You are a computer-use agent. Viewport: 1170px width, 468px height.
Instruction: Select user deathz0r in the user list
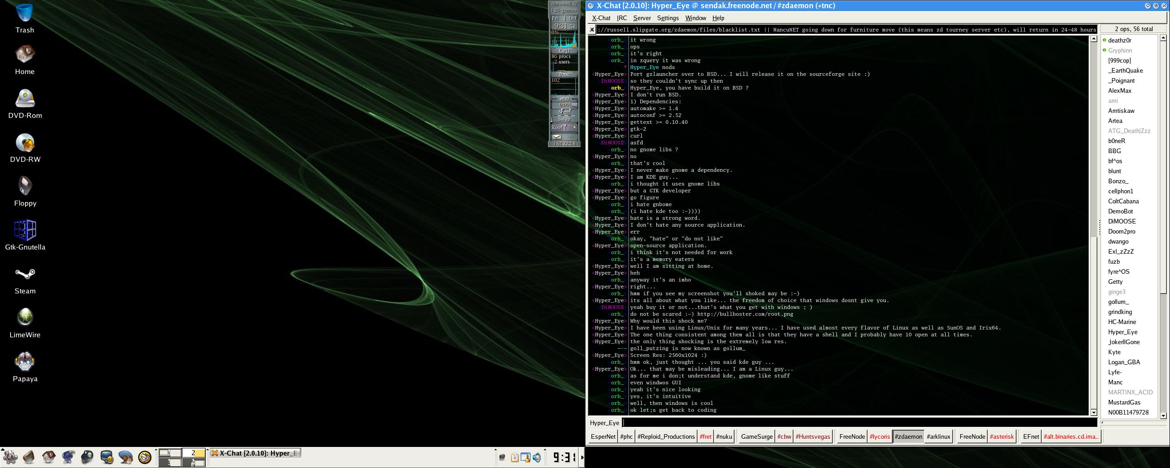[x=1119, y=40]
